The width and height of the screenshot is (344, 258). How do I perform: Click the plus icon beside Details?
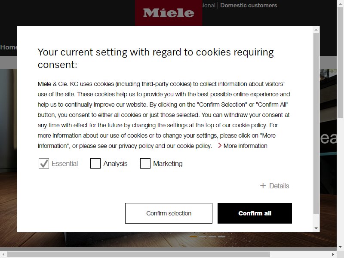coord(263,186)
